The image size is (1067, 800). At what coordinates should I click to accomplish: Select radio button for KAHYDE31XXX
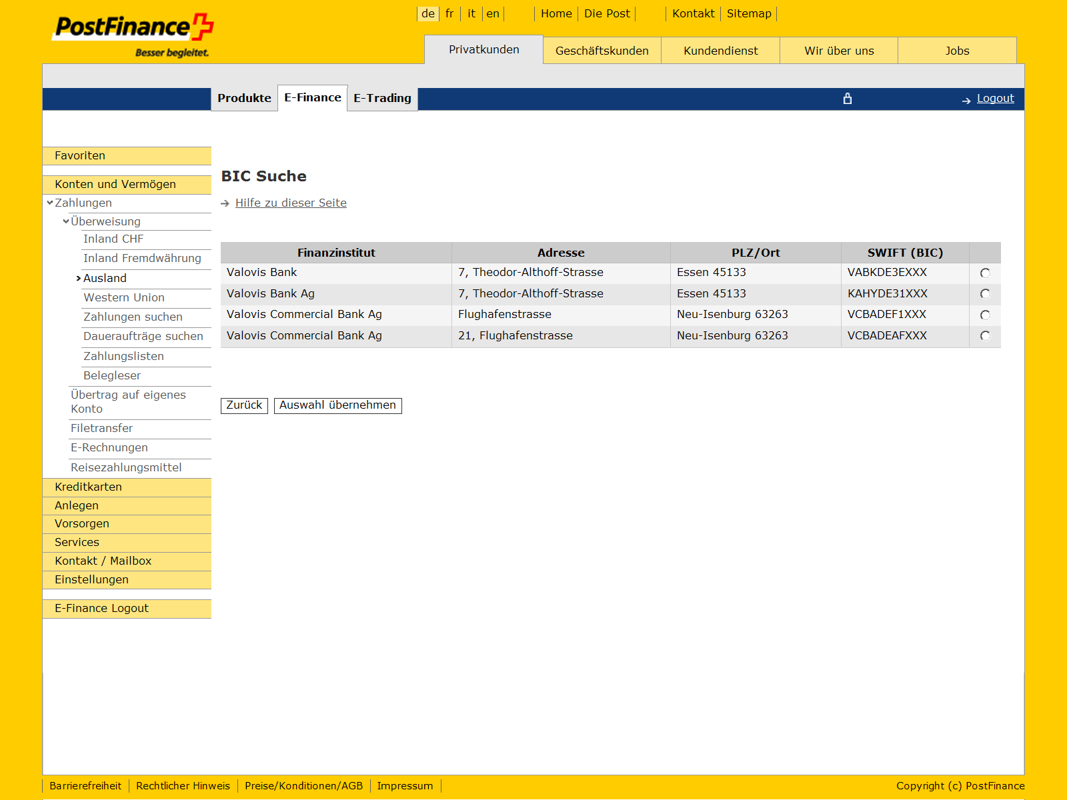985,294
